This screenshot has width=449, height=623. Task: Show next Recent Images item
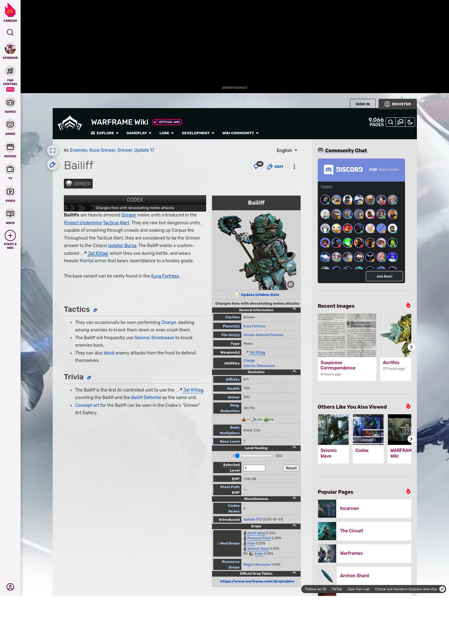click(411, 347)
